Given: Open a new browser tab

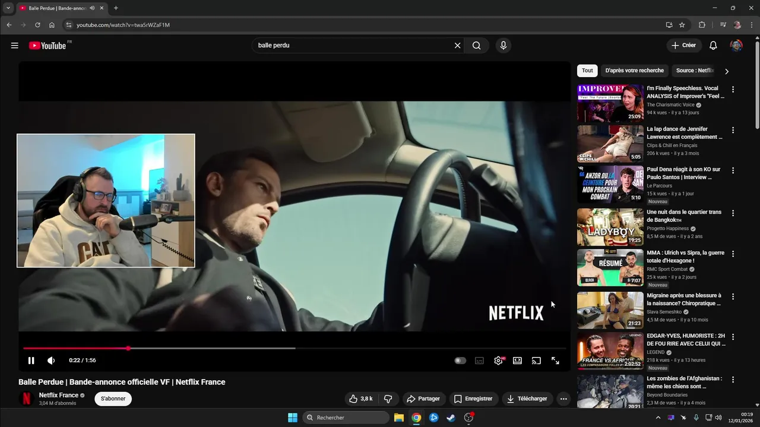Looking at the screenshot, I should (116, 8).
